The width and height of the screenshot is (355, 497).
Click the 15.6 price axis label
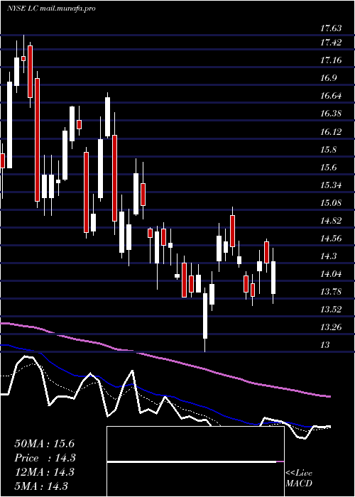point(328,167)
